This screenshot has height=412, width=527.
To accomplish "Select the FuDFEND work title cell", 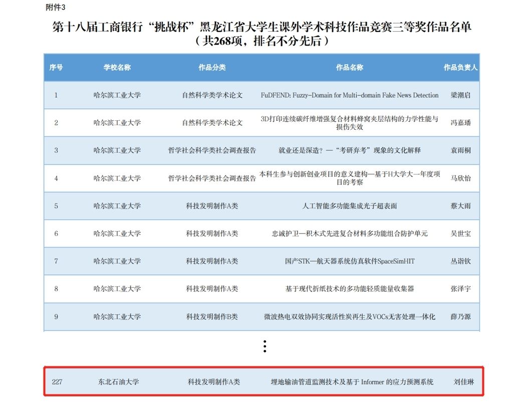I will (x=350, y=95).
